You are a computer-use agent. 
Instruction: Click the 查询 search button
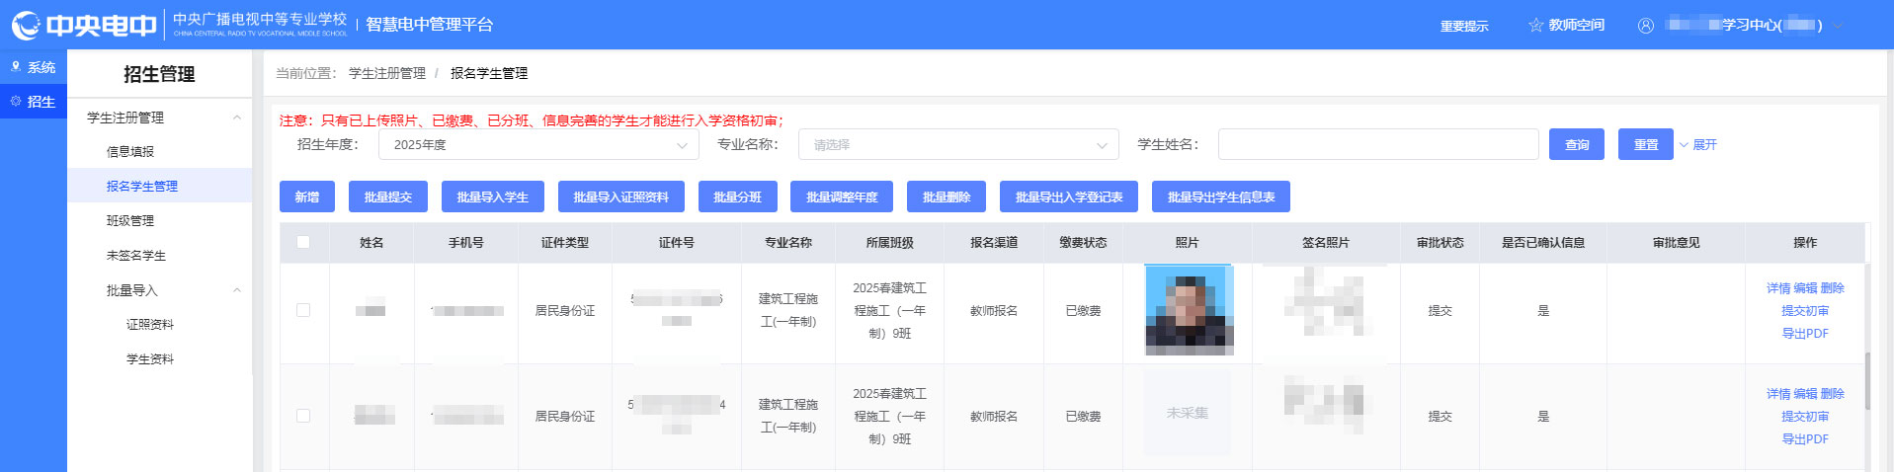tap(1576, 144)
